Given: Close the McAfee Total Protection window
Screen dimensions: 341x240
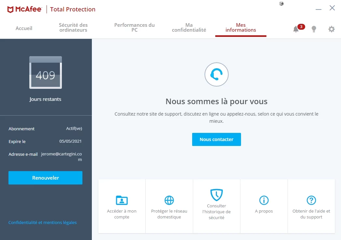Looking at the screenshot, I should pyautogui.click(x=332, y=8).
